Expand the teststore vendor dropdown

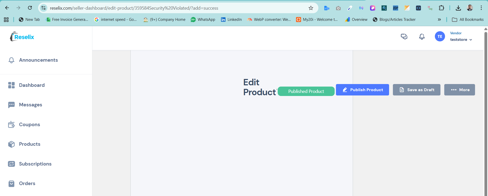click(x=461, y=40)
